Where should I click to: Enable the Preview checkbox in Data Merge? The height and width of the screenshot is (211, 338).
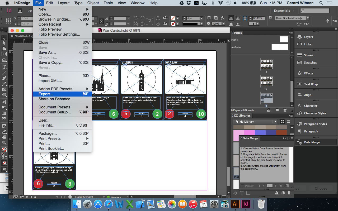(242, 186)
